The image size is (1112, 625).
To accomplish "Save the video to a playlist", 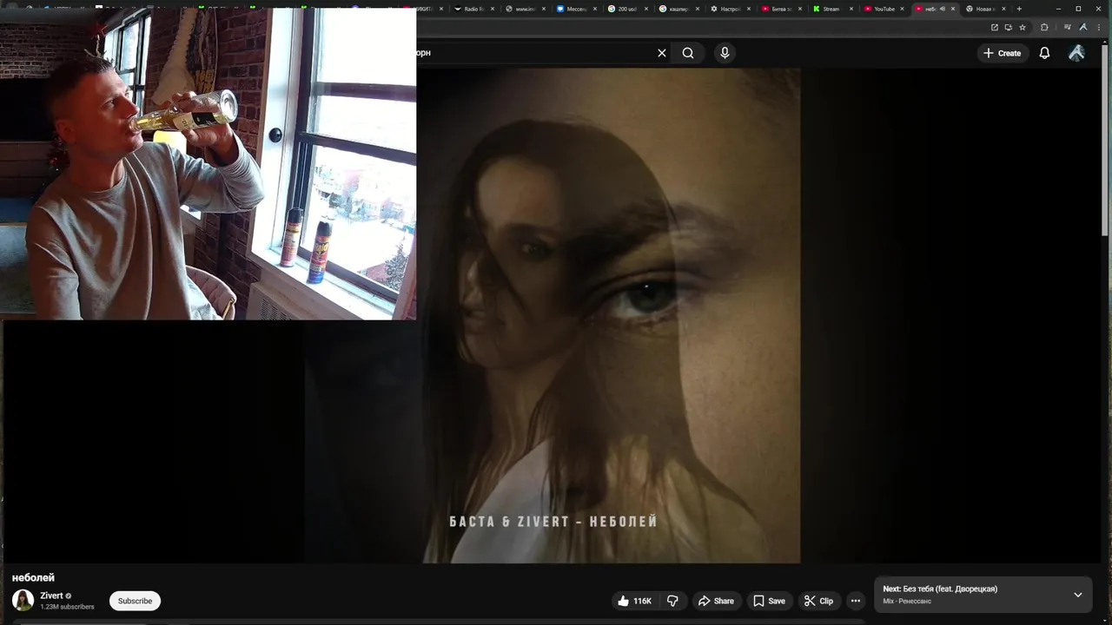I will coord(769,601).
